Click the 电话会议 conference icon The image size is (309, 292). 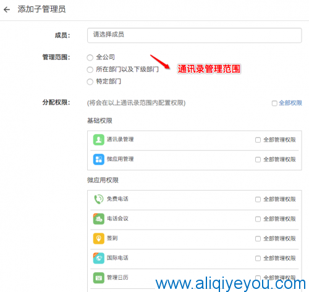99,219
